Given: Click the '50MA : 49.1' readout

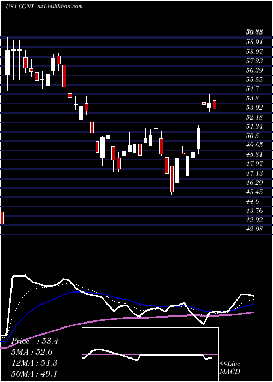Looking at the screenshot, I should point(34,373).
